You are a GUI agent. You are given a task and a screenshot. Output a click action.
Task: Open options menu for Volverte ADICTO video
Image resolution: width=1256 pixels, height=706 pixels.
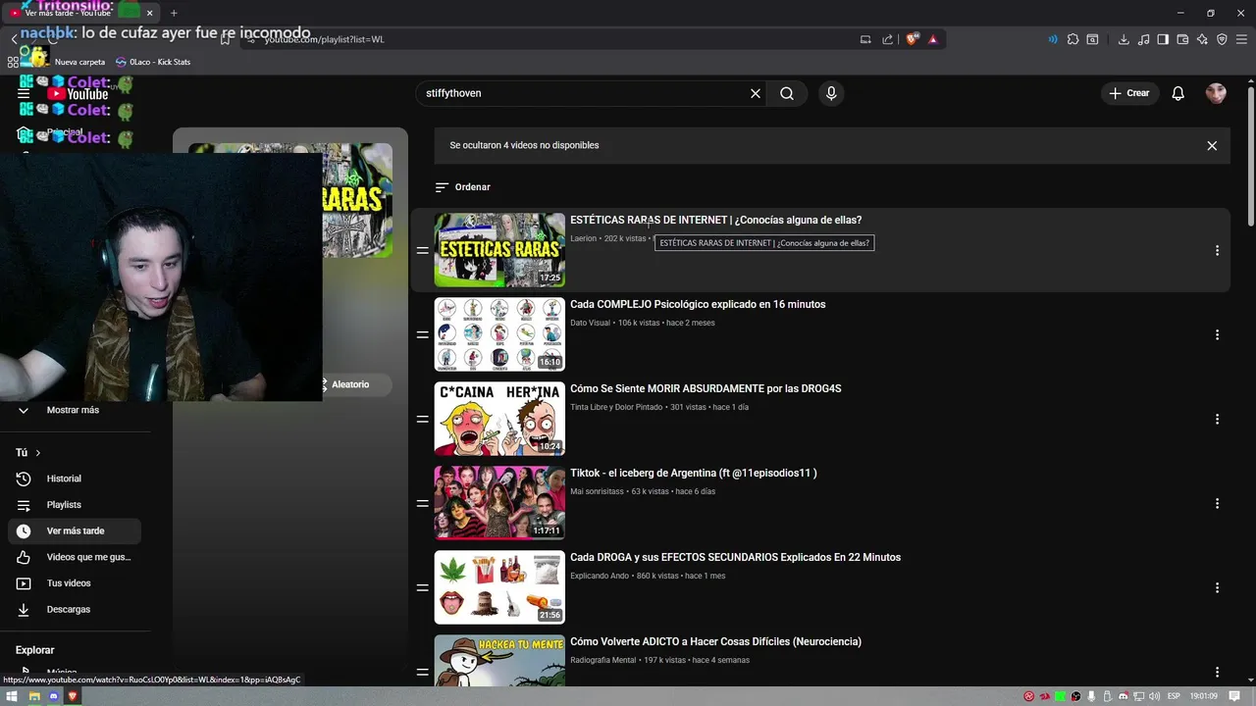click(x=1217, y=672)
